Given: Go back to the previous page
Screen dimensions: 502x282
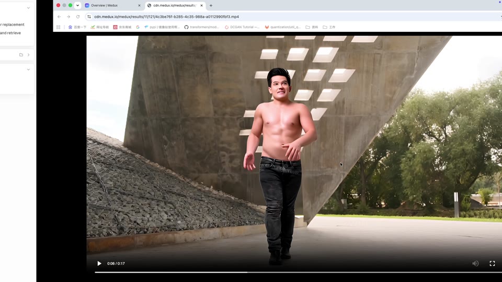Looking at the screenshot, I should pyautogui.click(x=59, y=17).
